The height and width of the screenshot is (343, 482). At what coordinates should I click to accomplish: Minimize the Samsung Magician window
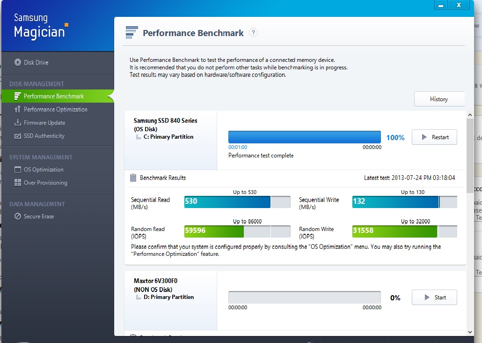coord(441,5)
